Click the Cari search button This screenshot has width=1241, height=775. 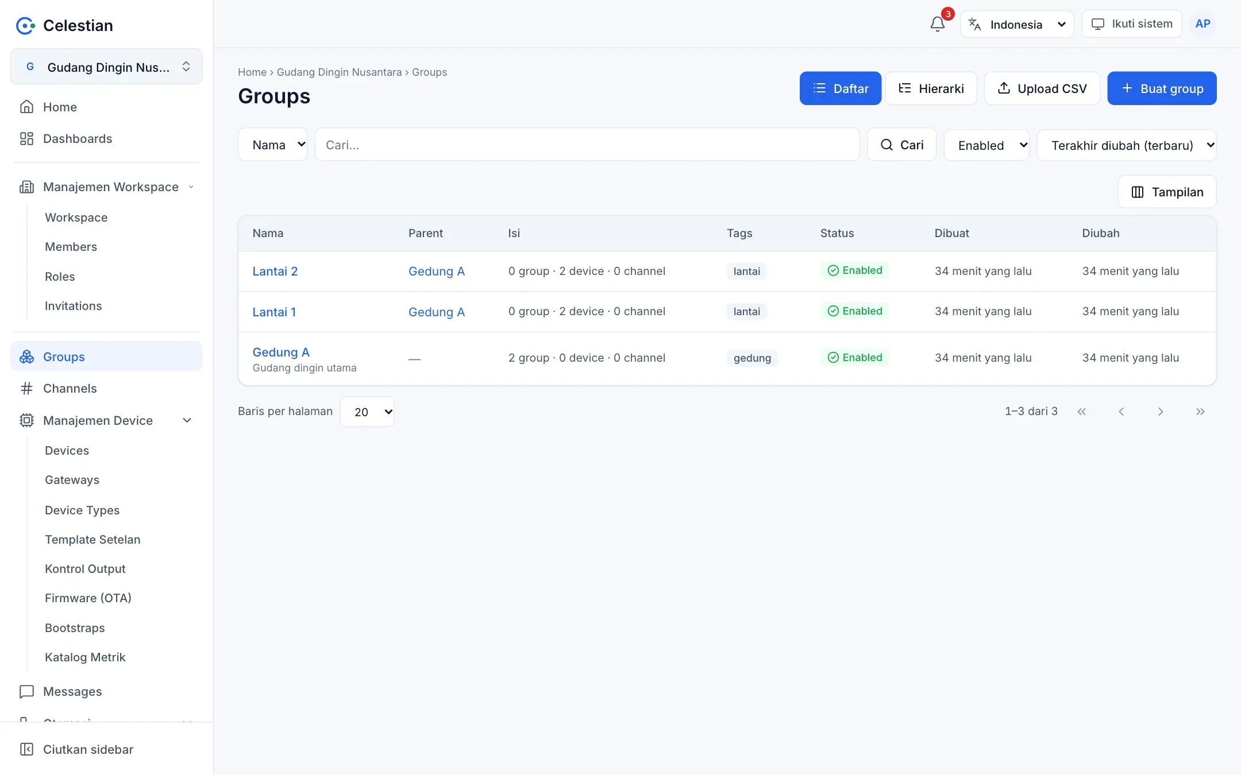pos(902,145)
